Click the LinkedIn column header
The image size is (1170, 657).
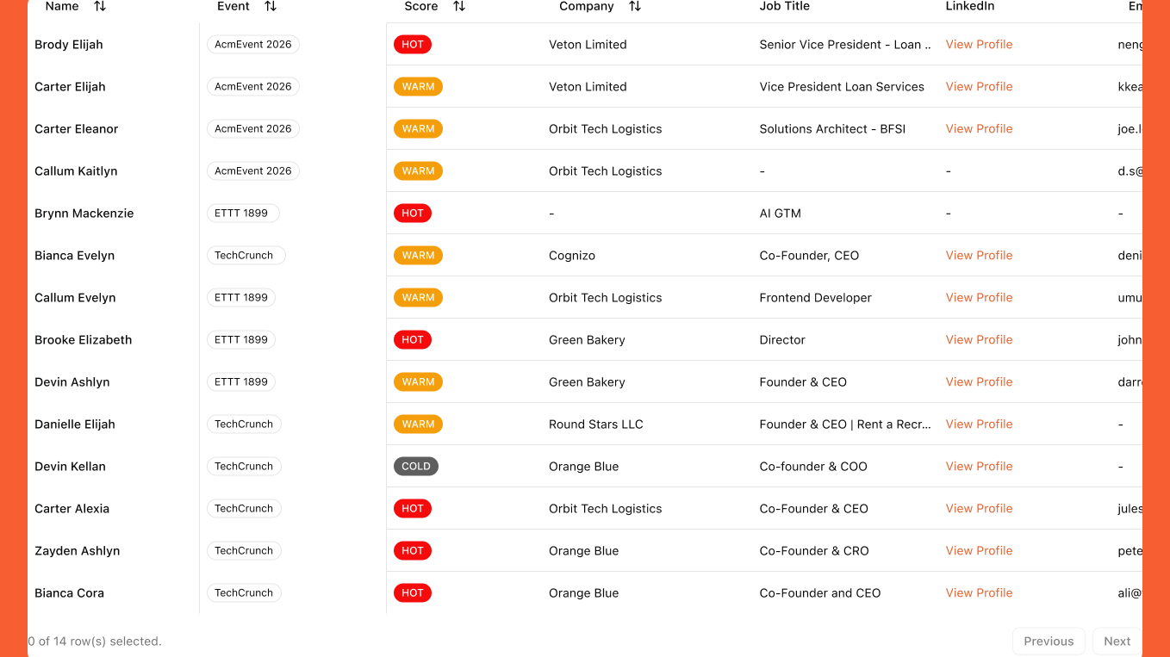point(970,6)
